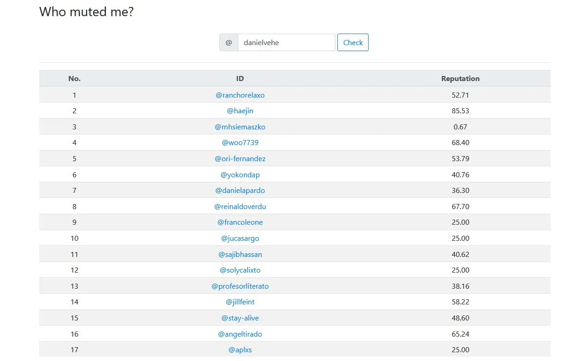The height and width of the screenshot is (361, 588).
Task: Select the @solycalixto user link
Action: pos(240,270)
